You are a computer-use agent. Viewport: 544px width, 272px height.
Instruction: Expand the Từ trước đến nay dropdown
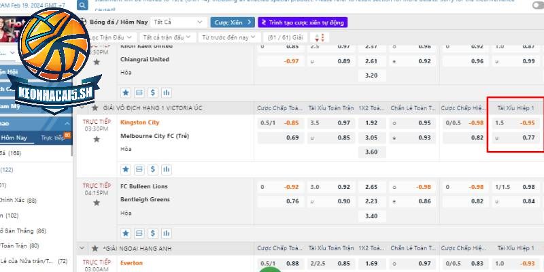(x=229, y=37)
